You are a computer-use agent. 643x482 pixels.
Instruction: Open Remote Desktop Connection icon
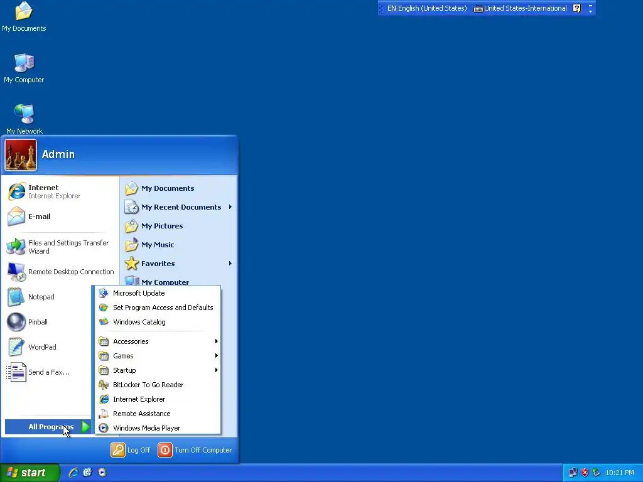coord(16,272)
